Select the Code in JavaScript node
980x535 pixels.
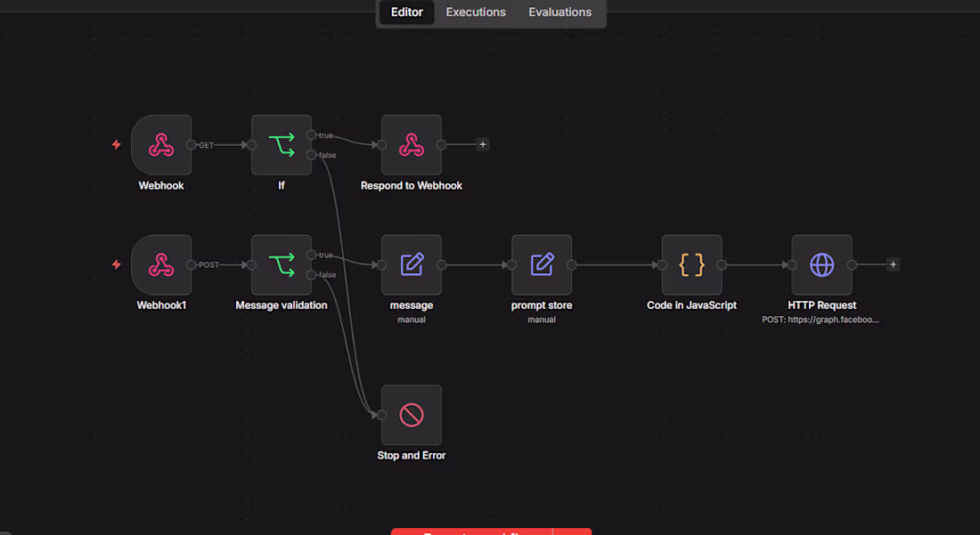692,264
